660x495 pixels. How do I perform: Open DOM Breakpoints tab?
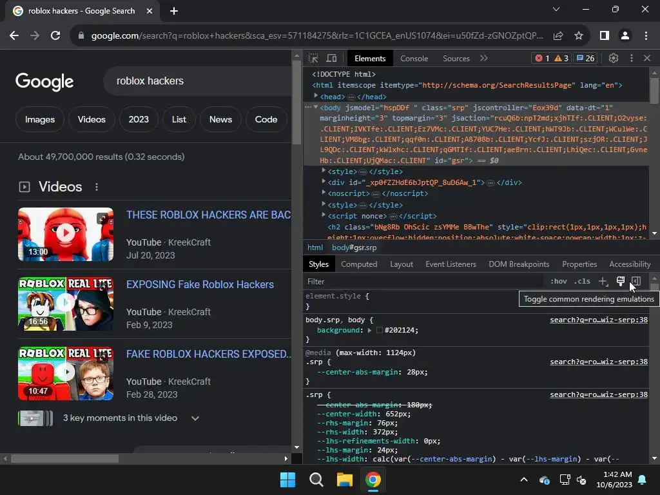click(519, 264)
